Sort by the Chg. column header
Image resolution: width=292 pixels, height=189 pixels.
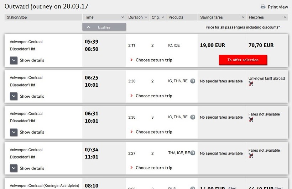pyautogui.click(x=157, y=17)
